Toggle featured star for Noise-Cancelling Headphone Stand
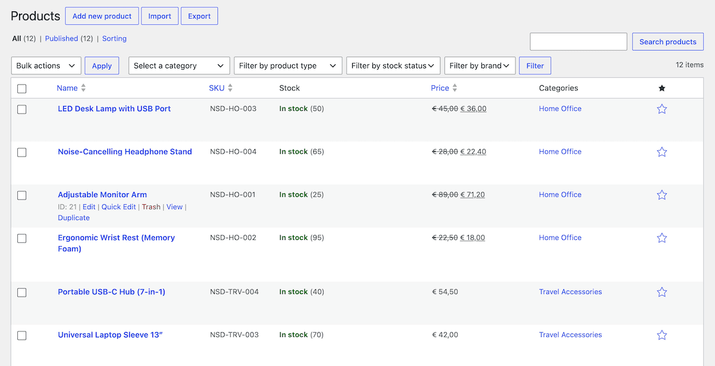Image resolution: width=715 pixels, height=366 pixels. (x=661, y=152)
